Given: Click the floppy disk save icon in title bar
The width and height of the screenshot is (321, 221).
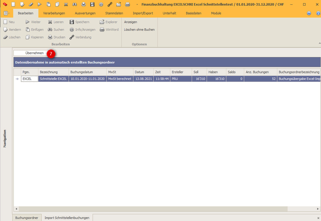Looking at the screenshot, I should click(x=92, y=4).
